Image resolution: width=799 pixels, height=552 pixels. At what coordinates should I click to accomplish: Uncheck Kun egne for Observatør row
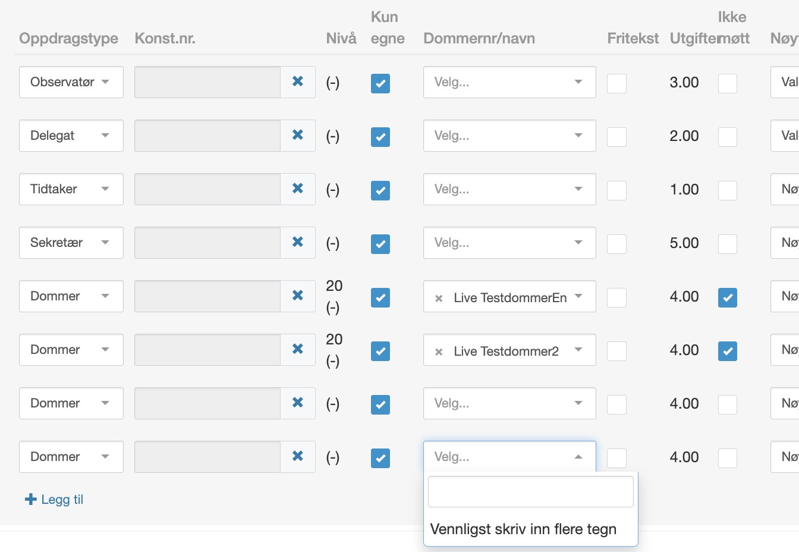[x=380, y=83]
